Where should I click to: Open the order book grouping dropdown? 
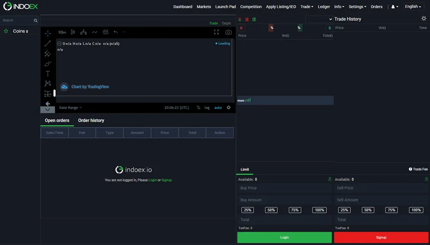pyautogui.click(x=319, y=19)
